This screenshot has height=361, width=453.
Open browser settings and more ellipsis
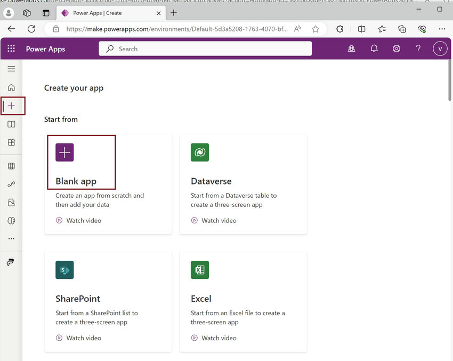point(442,29)
